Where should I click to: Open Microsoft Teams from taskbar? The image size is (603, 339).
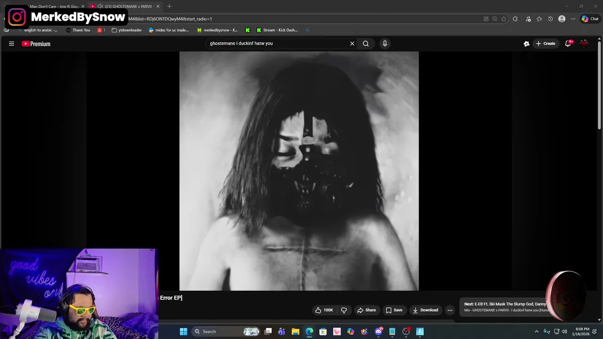[282, 331]
